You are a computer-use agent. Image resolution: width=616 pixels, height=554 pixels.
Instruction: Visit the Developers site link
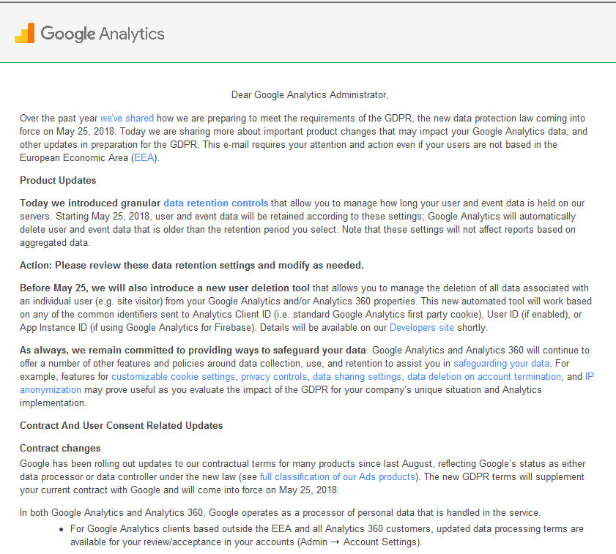pos(421,328)
